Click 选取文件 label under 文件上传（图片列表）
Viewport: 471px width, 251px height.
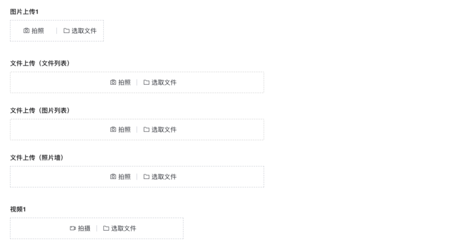164,129
